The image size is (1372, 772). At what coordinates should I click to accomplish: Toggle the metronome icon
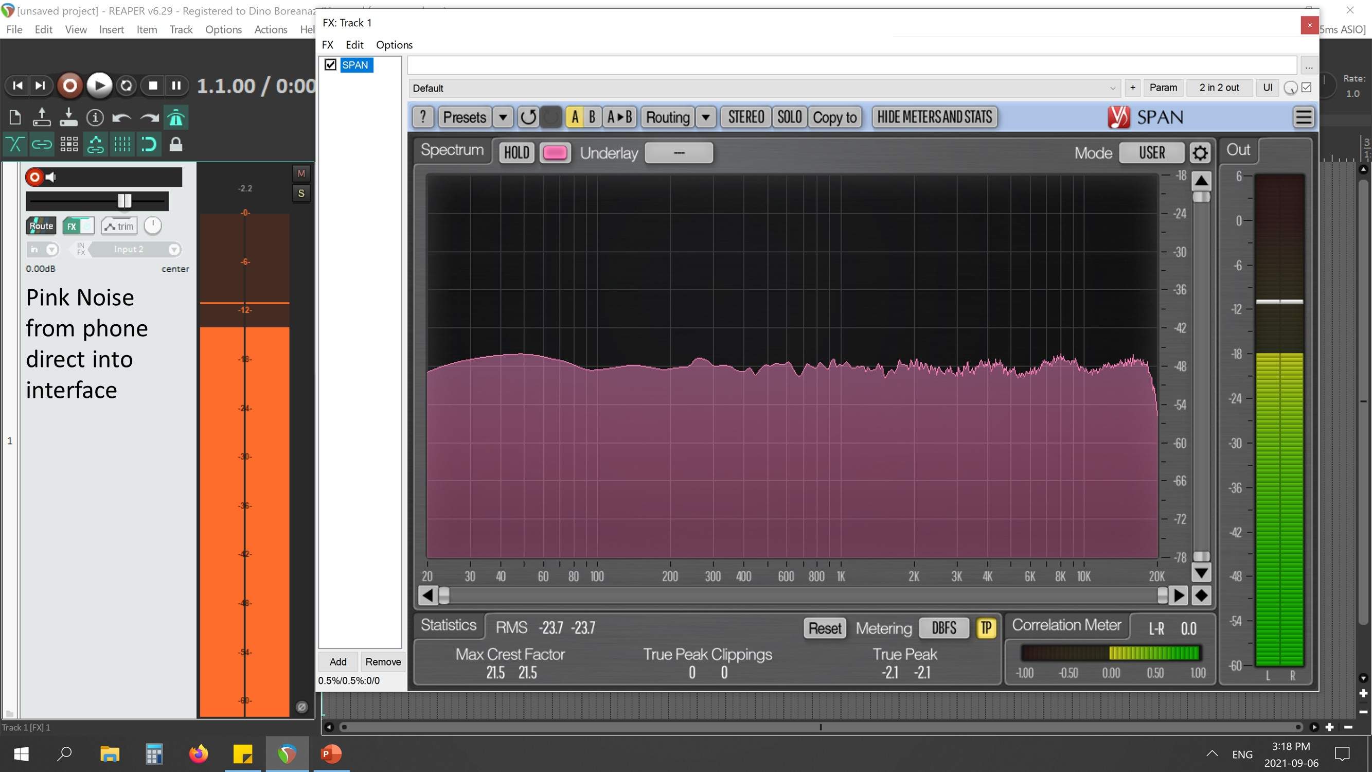tap(176, 117)
